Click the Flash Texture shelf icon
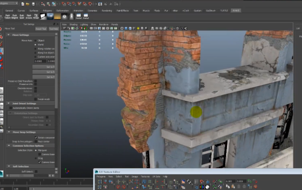Image resolution: width=302 pixels, height=190 pixels. click(x=8, y=16)
